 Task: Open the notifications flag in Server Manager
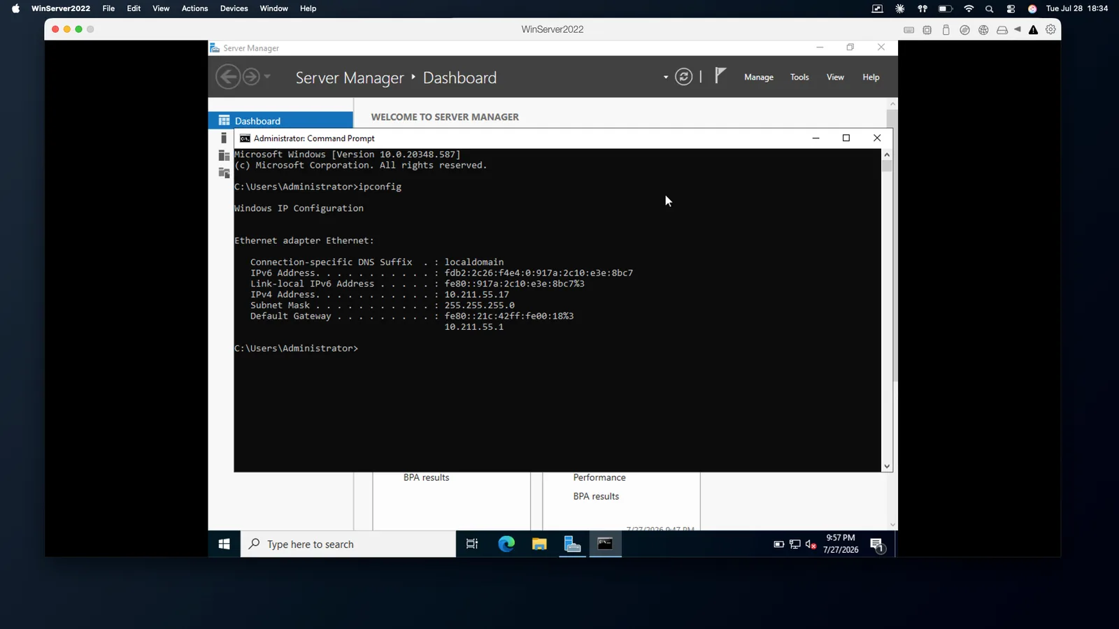720,75
